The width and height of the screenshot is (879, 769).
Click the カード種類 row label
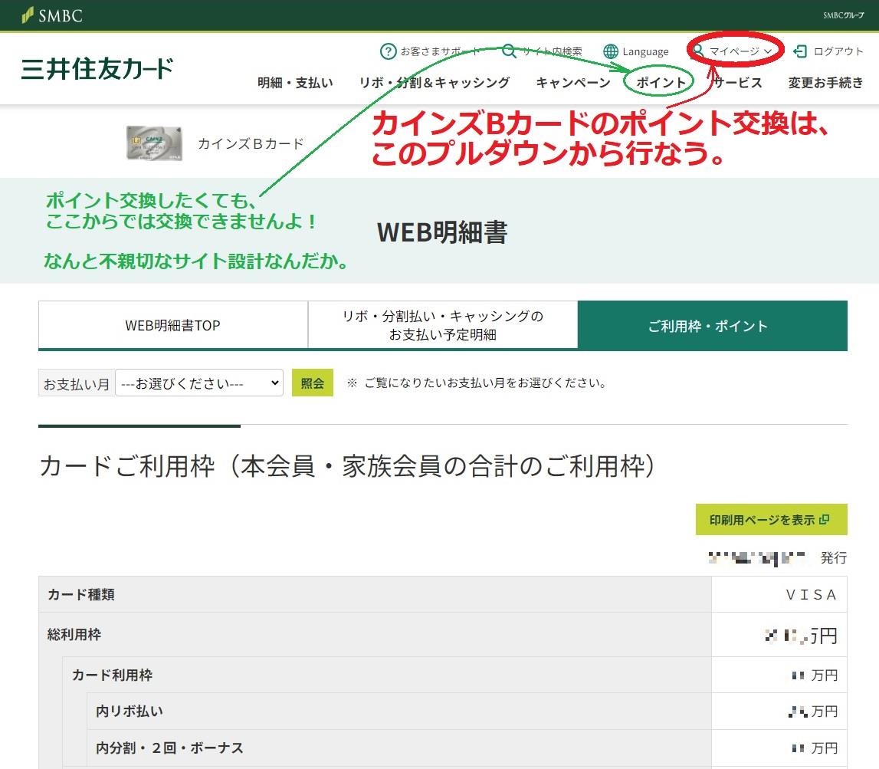pos(80,594)
